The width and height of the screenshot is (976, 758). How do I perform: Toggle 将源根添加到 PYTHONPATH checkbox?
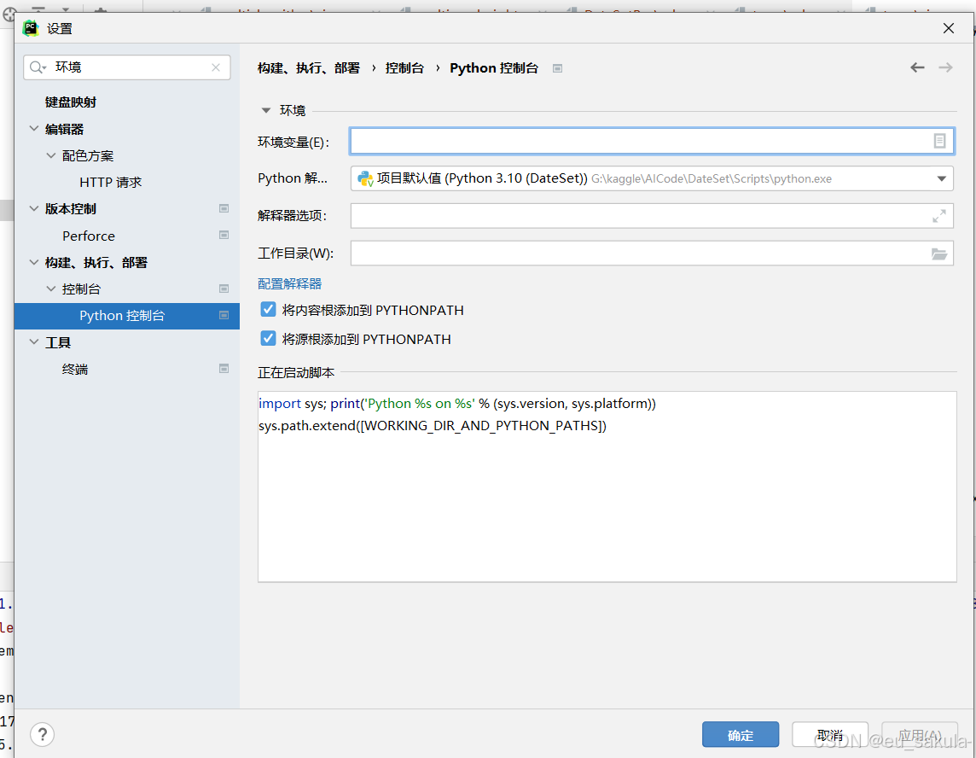[268, 338]
